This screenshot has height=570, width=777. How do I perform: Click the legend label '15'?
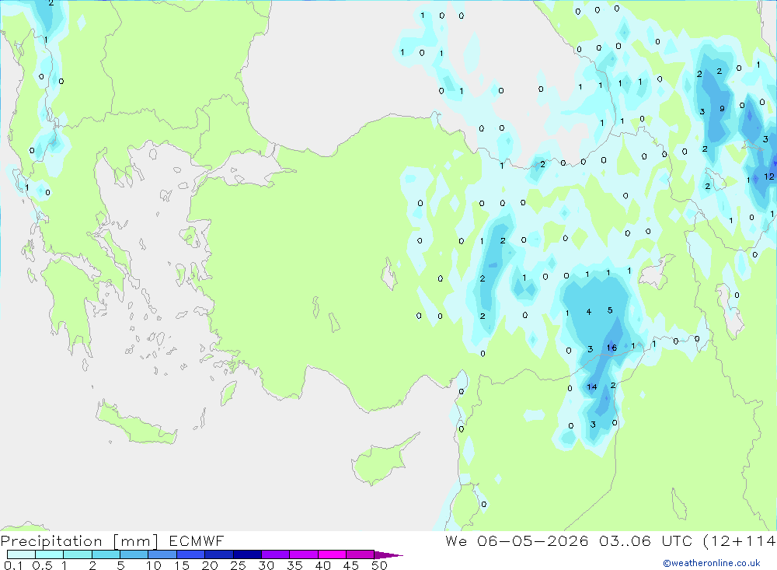pyautogui.click(x=182, y=565)
